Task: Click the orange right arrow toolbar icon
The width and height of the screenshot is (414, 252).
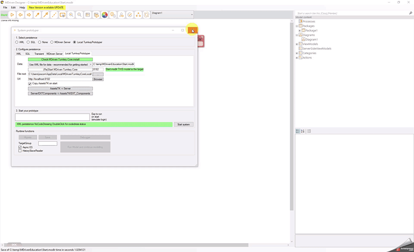Action: coord(28,15)
